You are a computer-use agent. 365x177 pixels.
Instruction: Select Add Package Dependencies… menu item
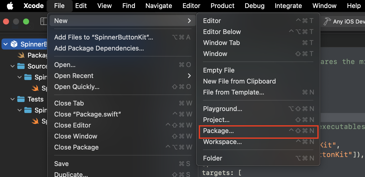tap(123, 48)
